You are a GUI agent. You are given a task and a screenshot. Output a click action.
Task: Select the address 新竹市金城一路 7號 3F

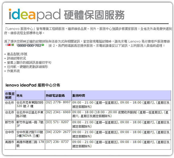[30, 124]
